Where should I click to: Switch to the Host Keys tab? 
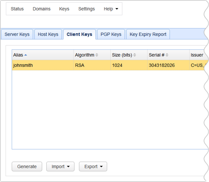pos(48,34)
